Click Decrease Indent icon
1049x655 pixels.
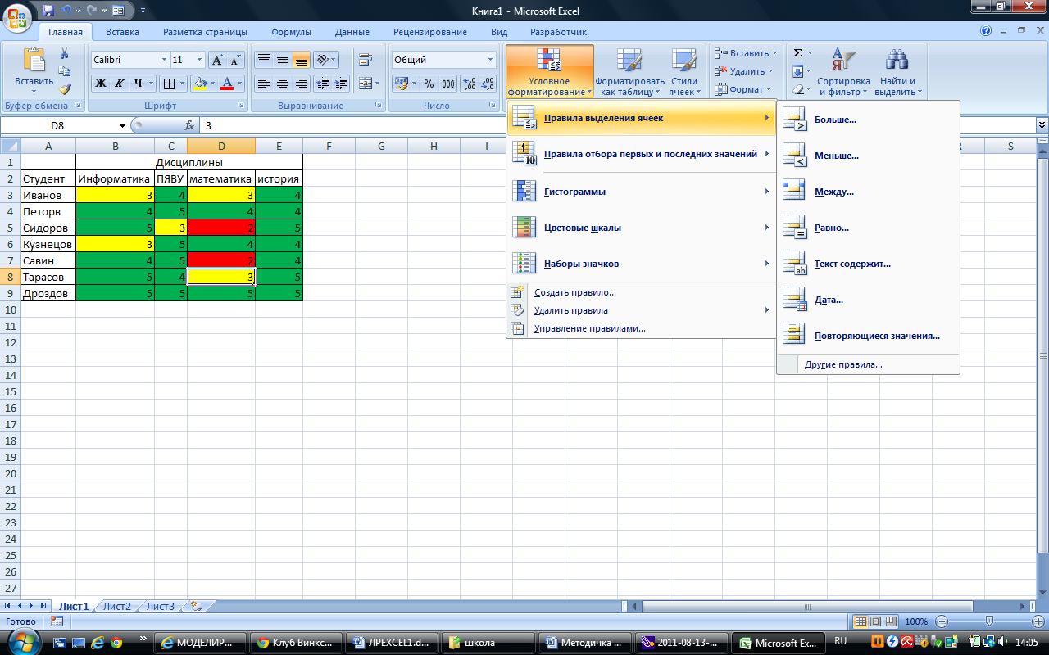tap(323, 84)
